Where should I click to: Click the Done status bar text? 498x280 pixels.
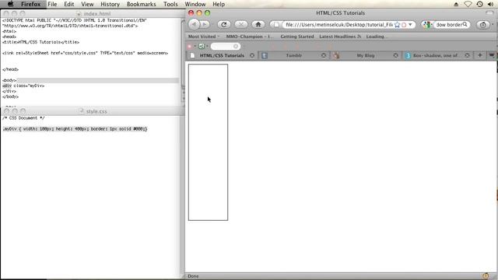[193, 276]
